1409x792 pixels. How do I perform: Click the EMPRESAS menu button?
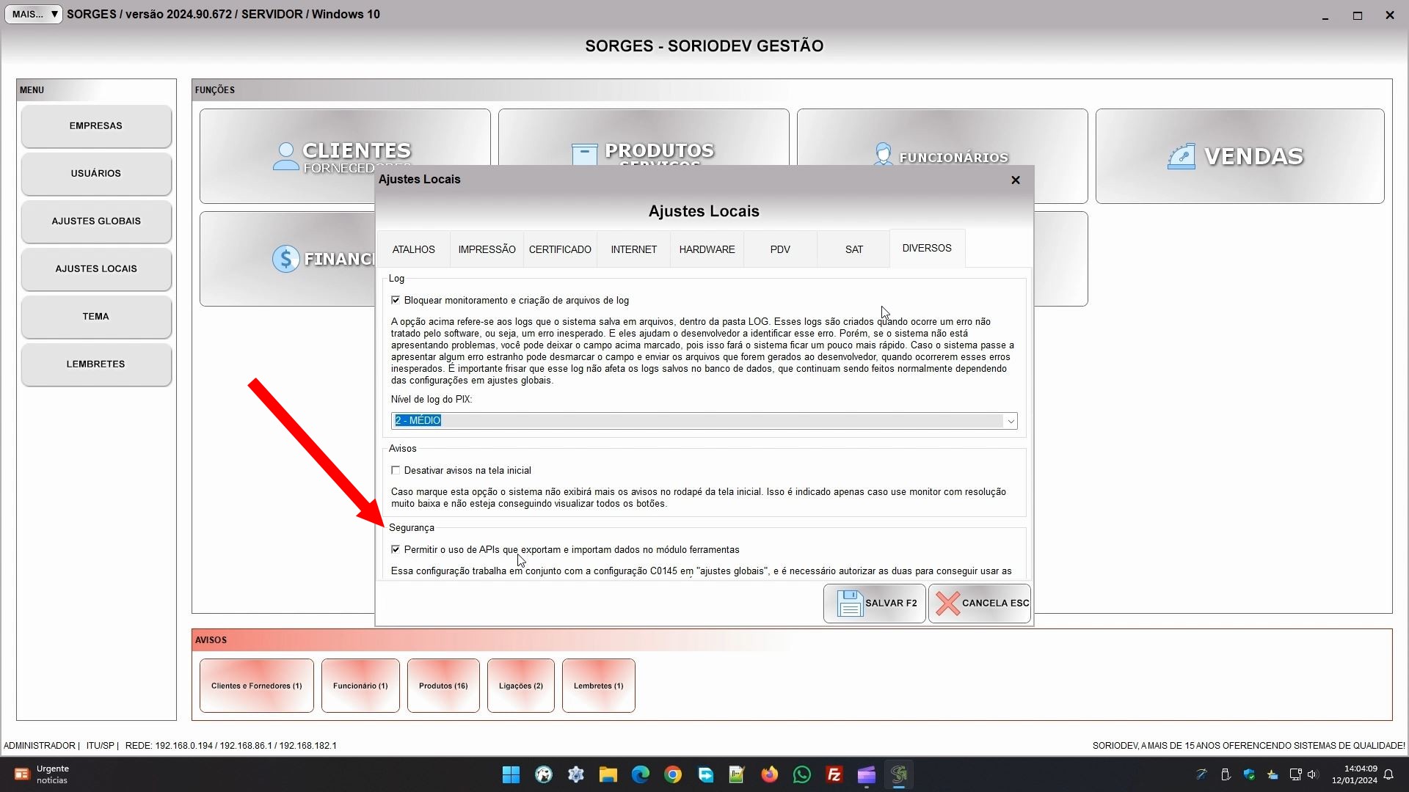96,125
